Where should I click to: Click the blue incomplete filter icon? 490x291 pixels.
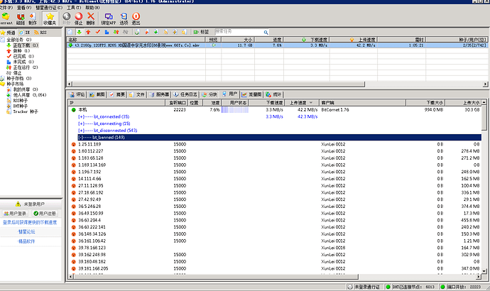click(x=107, y=32)
